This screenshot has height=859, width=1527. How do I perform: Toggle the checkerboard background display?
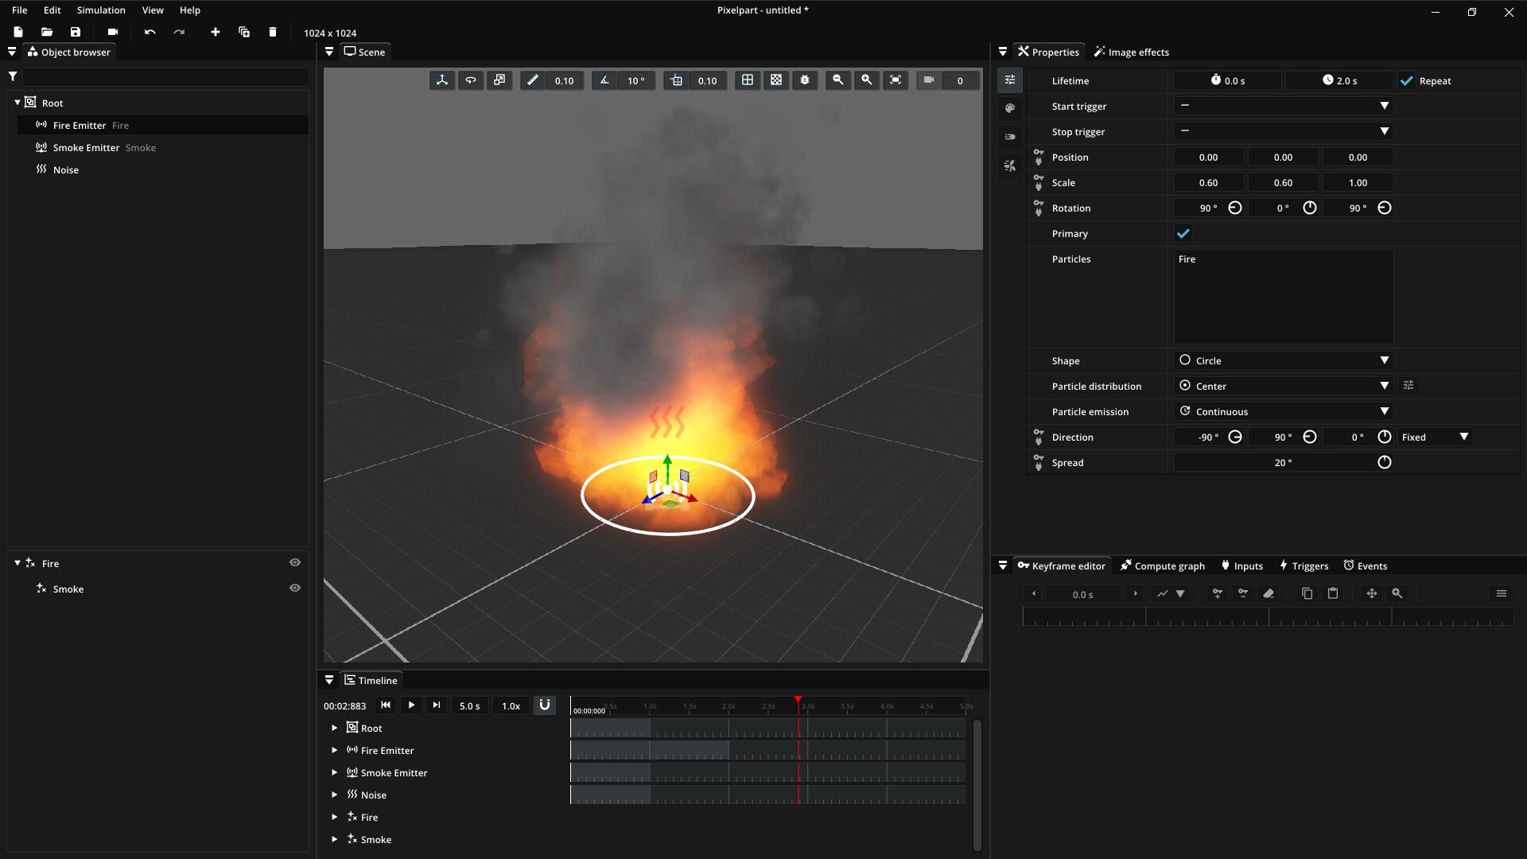click(x=776, y=80)
